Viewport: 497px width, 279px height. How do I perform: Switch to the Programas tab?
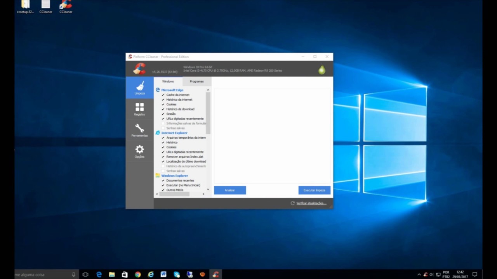[x=197, y=81]
